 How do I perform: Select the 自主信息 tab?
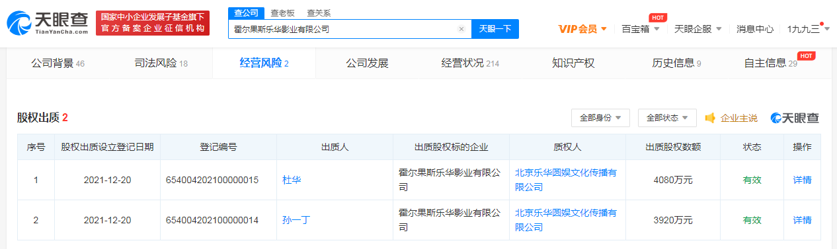[x=770, y=63]
